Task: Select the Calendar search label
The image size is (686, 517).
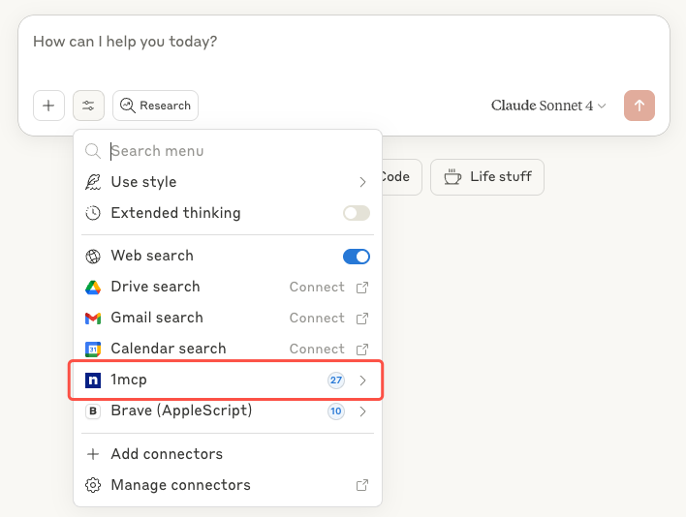Action: pos(169,349)
